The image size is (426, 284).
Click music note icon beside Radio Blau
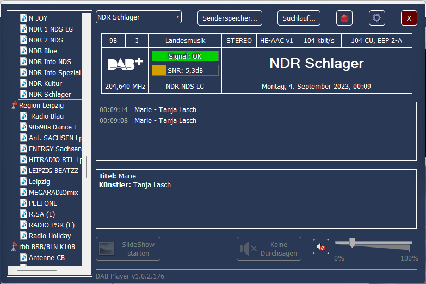23,116
